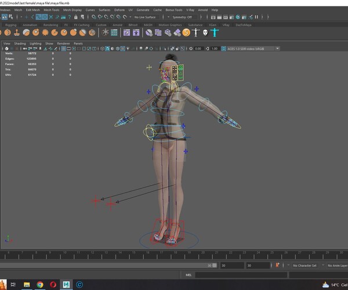Select by component type icon

pos(10,17)
